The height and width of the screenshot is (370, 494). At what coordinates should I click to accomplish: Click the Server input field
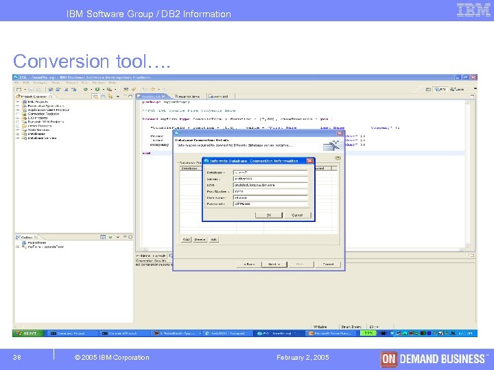coord(270,179)
